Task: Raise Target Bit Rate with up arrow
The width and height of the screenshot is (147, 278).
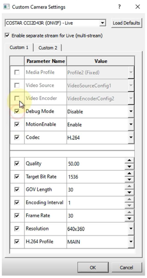Action: [129, 174]
